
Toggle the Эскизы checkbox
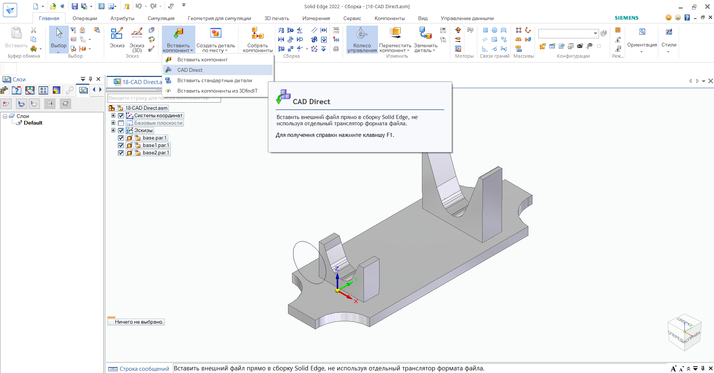[x=121, y=131]
